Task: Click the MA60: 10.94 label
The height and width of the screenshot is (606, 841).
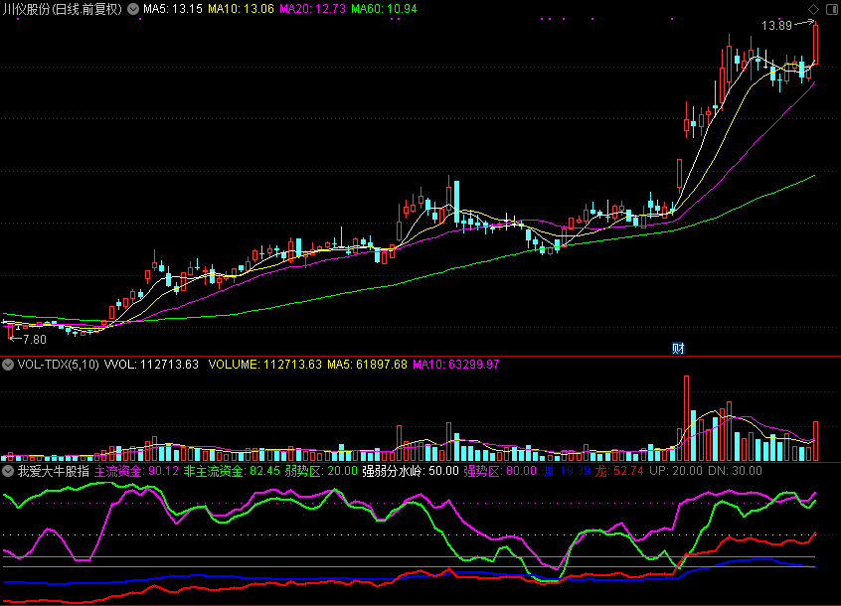Action: point(384,9)
